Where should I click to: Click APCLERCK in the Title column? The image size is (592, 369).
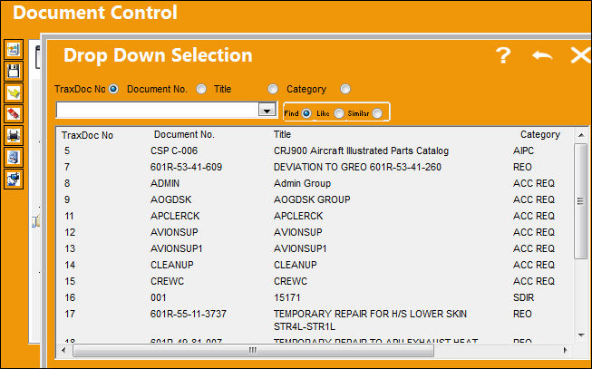tap(298, 216)
